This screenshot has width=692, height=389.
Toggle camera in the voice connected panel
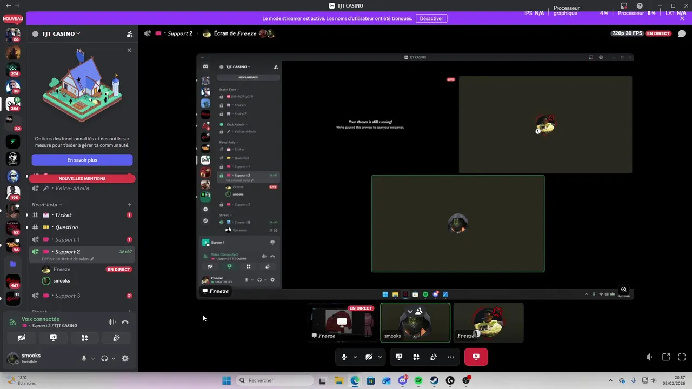point(22,338)
